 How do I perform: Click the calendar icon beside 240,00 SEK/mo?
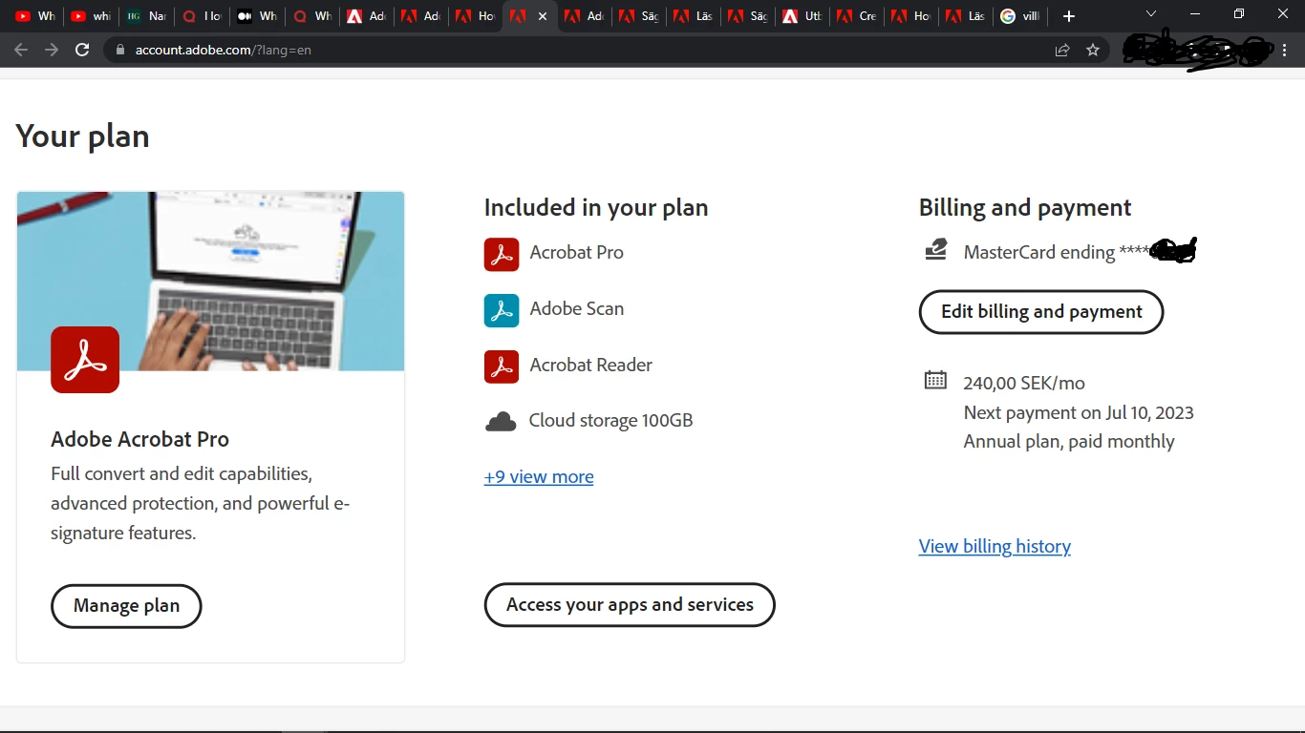coord(935,380)
